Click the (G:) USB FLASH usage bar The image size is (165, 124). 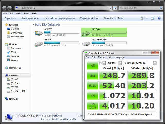(109, 43)
